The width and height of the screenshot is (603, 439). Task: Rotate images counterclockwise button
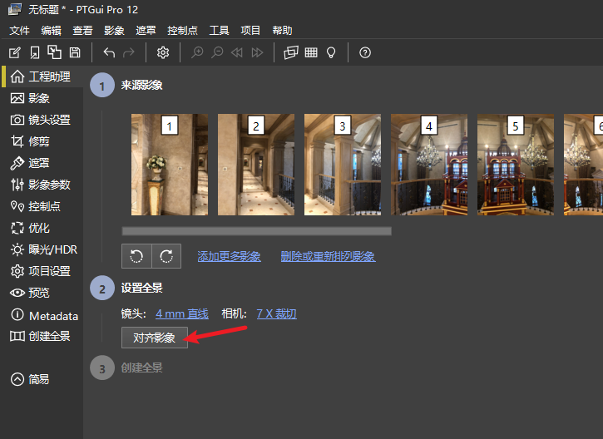(x=136, y=256)
